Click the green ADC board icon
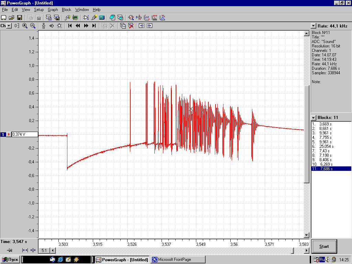Image resolution: width=352 pixels, height=264 pixels. [x=75, y=18]
